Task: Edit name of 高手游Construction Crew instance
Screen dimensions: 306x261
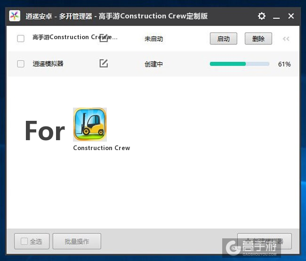Action: tap(104, 38)
